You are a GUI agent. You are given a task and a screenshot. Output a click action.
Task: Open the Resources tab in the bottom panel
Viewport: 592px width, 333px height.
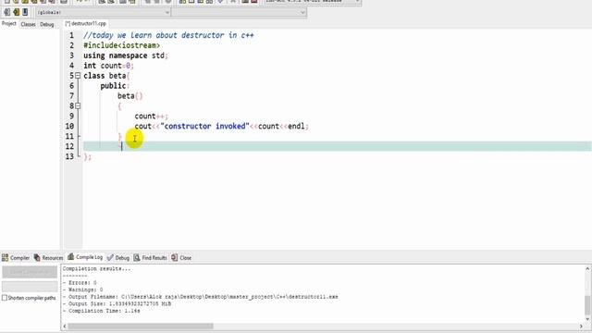pyautogui.click(x=48, y=257)
